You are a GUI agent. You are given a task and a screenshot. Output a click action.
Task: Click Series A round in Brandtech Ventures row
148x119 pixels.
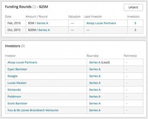pos(95,110)
